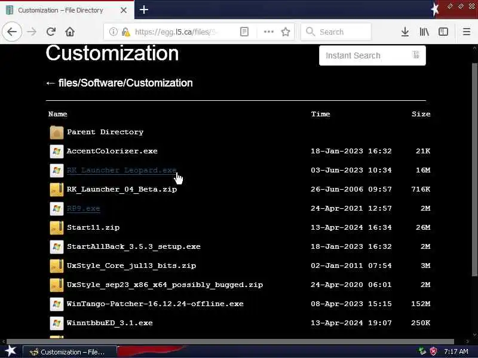Click the zip icon beside Start11.zip

tap(57, 228)
